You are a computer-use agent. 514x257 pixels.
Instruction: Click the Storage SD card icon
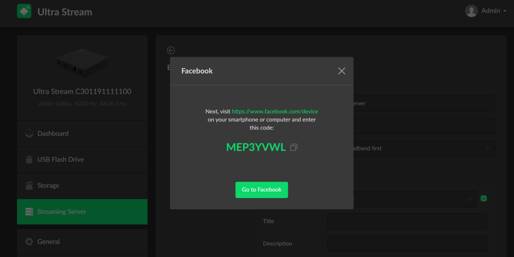pyautogui.click(x=29, y=185)
